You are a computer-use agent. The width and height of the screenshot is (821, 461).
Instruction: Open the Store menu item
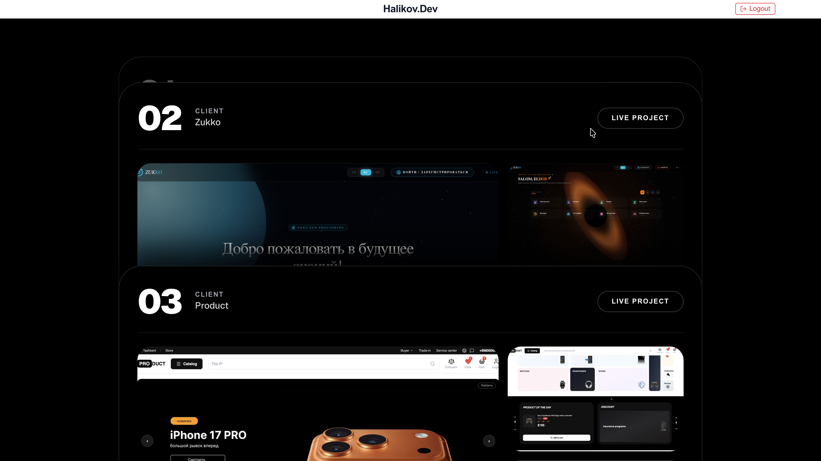[169, 351]
